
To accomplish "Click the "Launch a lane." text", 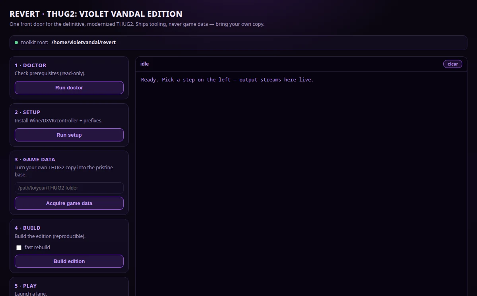I will click(31, 294).
